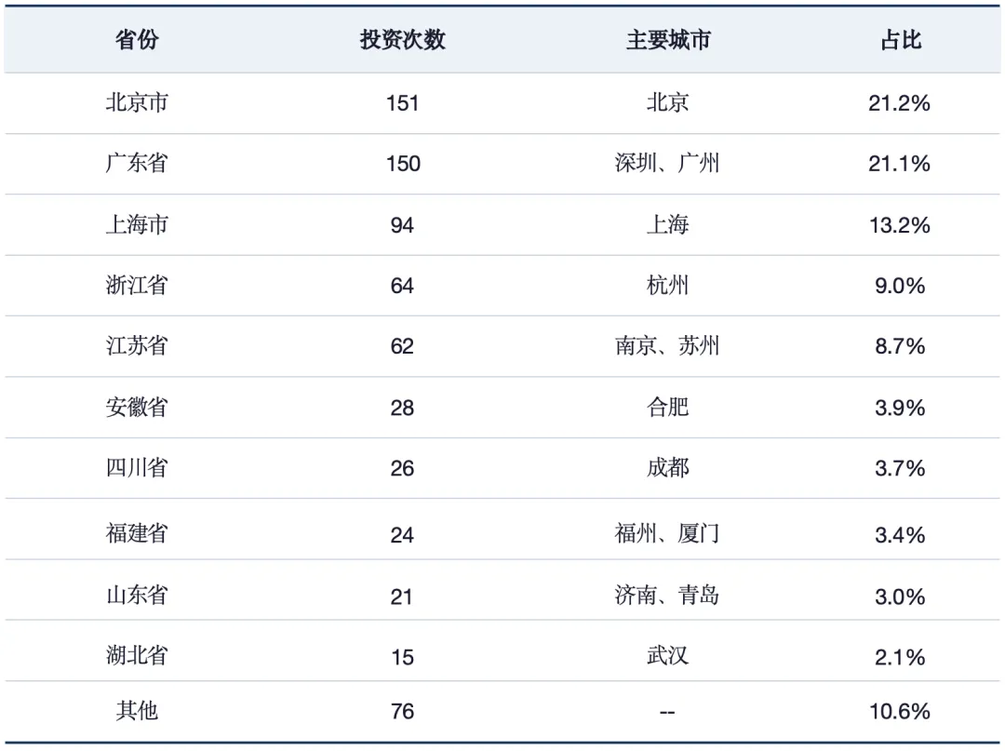The height and width of the screenshot is (751, 1005).
Task: Click the 占比 column header
Action: [901, 40]
